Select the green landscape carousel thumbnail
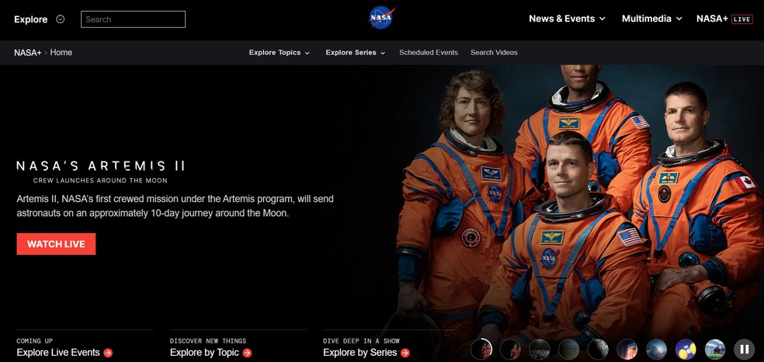764x362 pixels. tap(715, 350)
